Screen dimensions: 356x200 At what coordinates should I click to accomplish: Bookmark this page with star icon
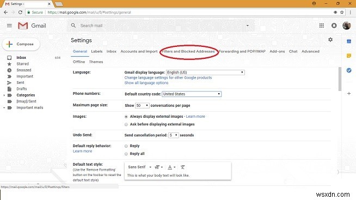point(342,13)
